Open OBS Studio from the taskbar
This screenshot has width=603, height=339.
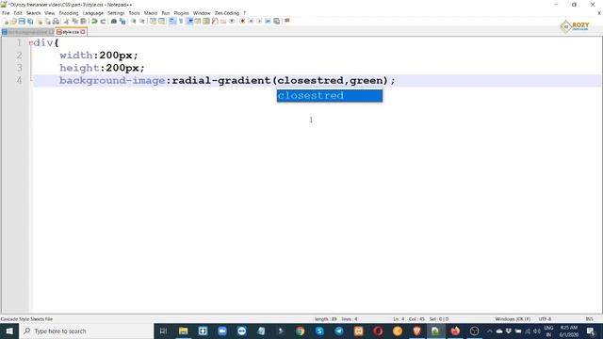(474, 331)
